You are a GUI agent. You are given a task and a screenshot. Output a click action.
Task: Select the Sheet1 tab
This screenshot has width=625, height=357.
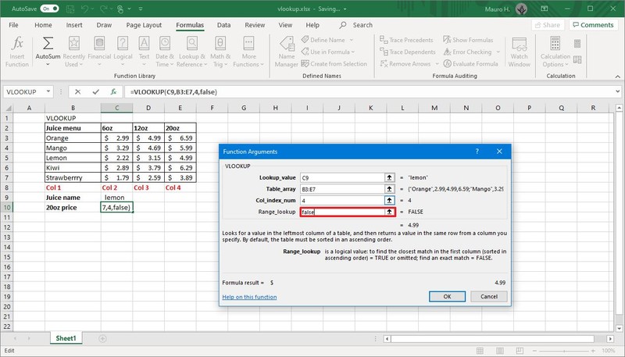coord(66,338)
